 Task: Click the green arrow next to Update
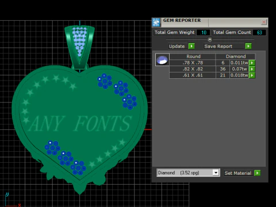(191, 46)
